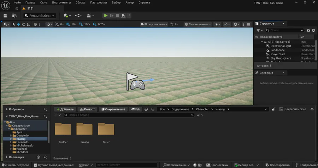Open Журнал выходных данных in the status bar
Image resolution: width=318 pixels, height=168 pixels.
click(x=54, y=165)
